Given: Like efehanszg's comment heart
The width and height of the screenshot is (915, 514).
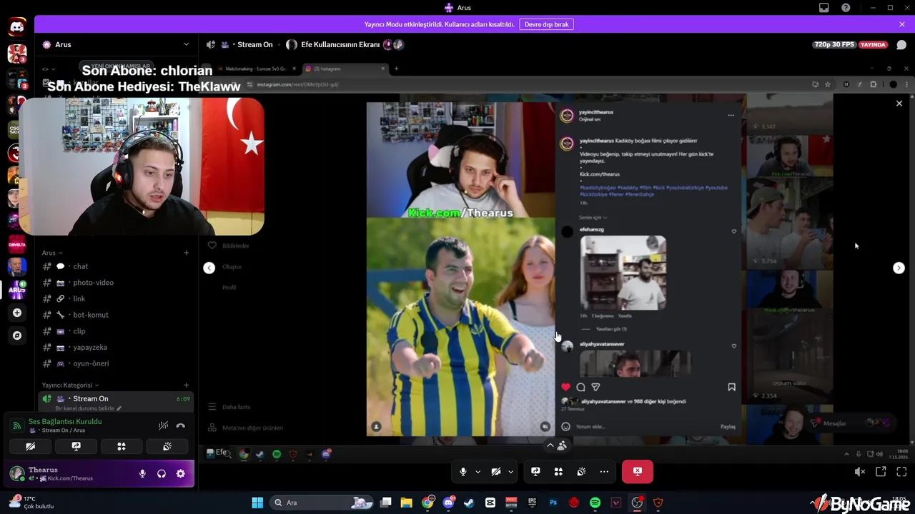Looking at the screenshot, I should (733, 231).
